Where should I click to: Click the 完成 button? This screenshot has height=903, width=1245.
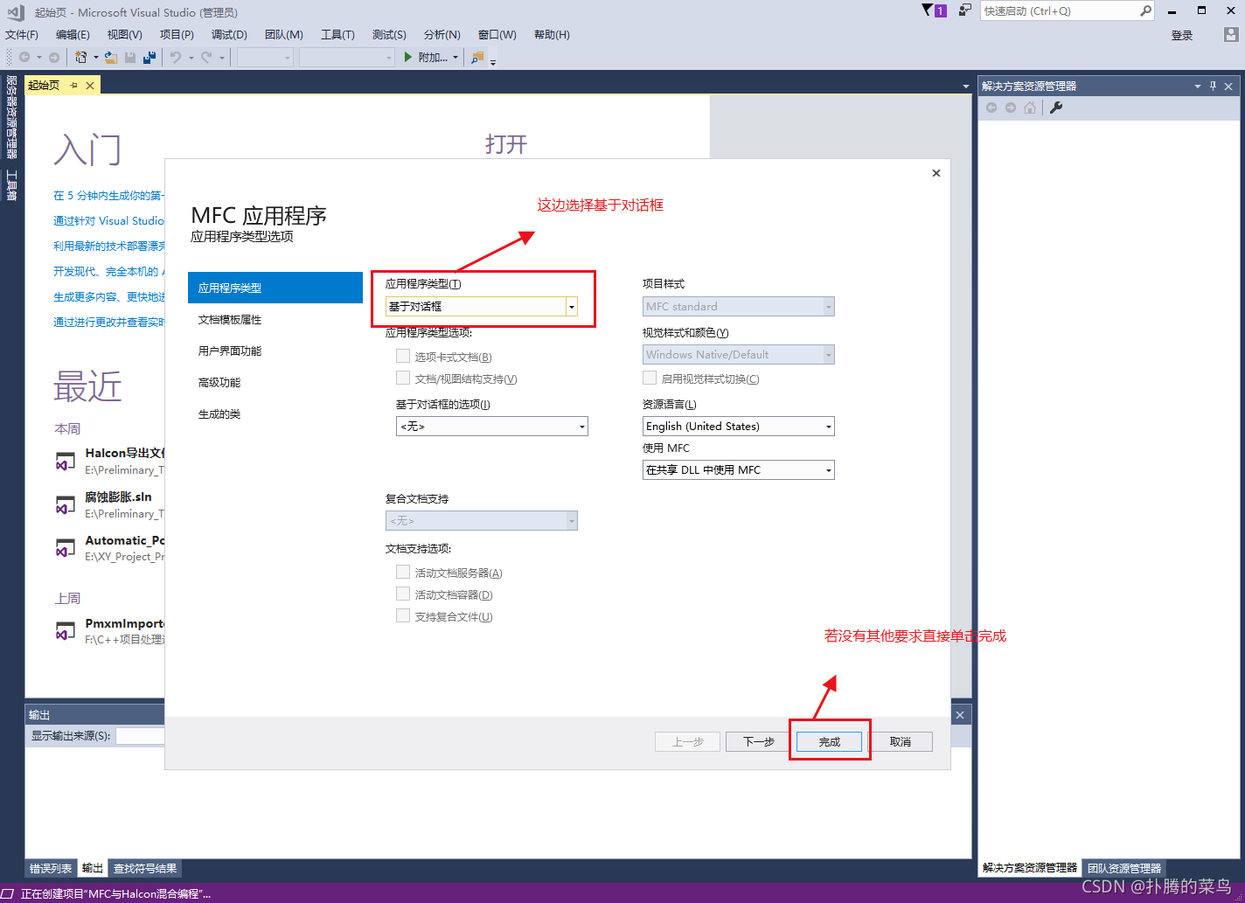pyautogui.click(x=829, y=741)
